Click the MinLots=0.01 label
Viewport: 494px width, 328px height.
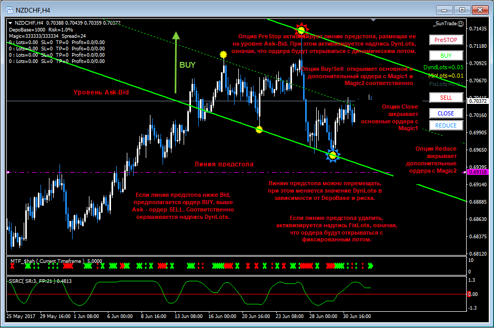(x=446, y=76)
